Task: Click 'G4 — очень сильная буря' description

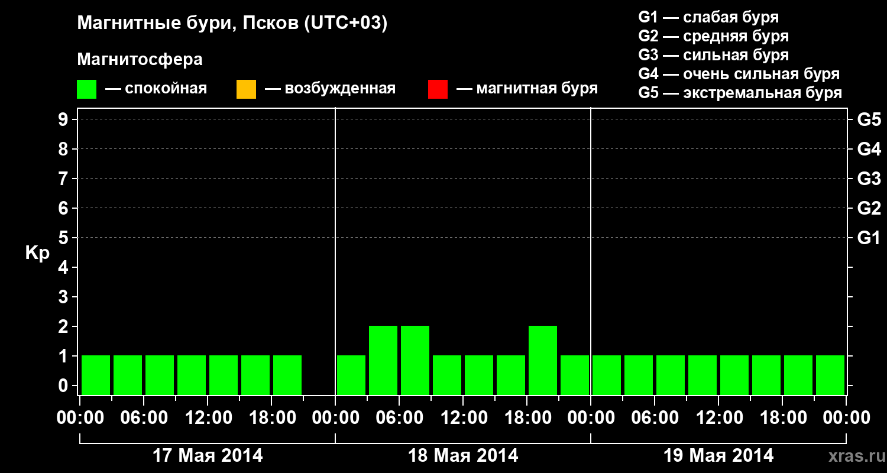Action: pyautogui.click(x=739, y=74)
